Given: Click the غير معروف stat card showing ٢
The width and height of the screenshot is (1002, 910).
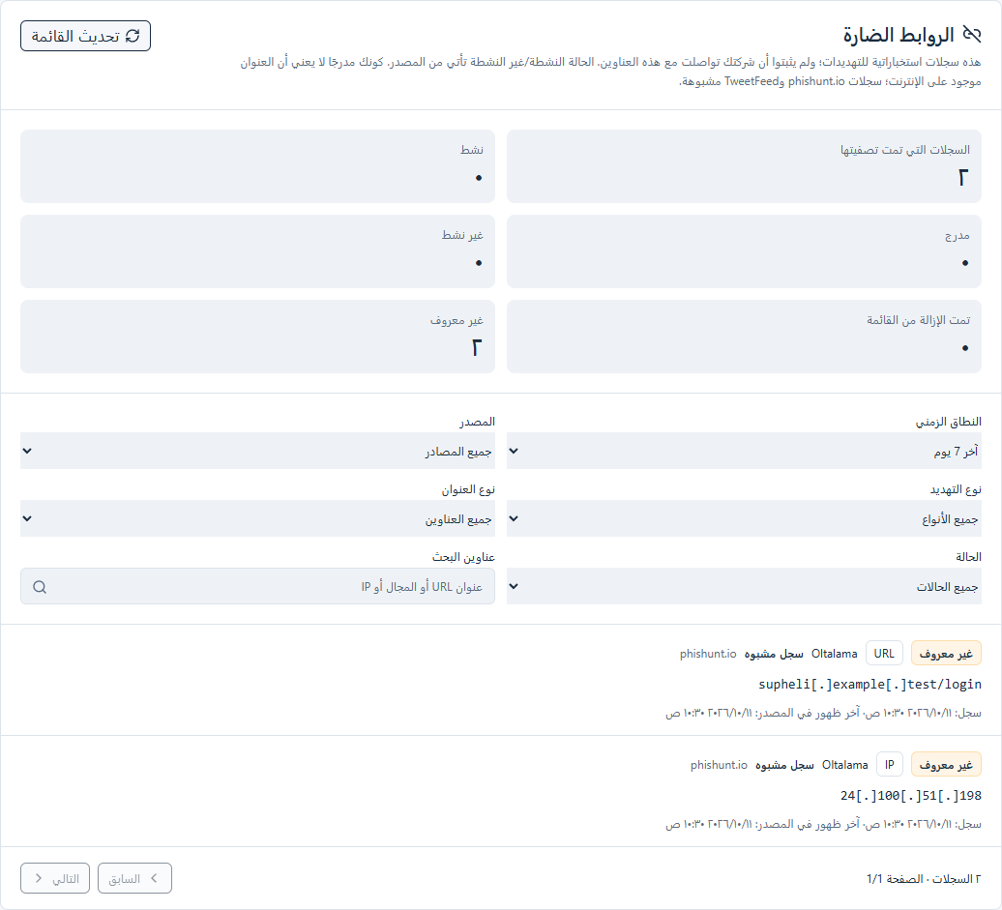Looking at the screenshot, I should [x=257, y=337].
